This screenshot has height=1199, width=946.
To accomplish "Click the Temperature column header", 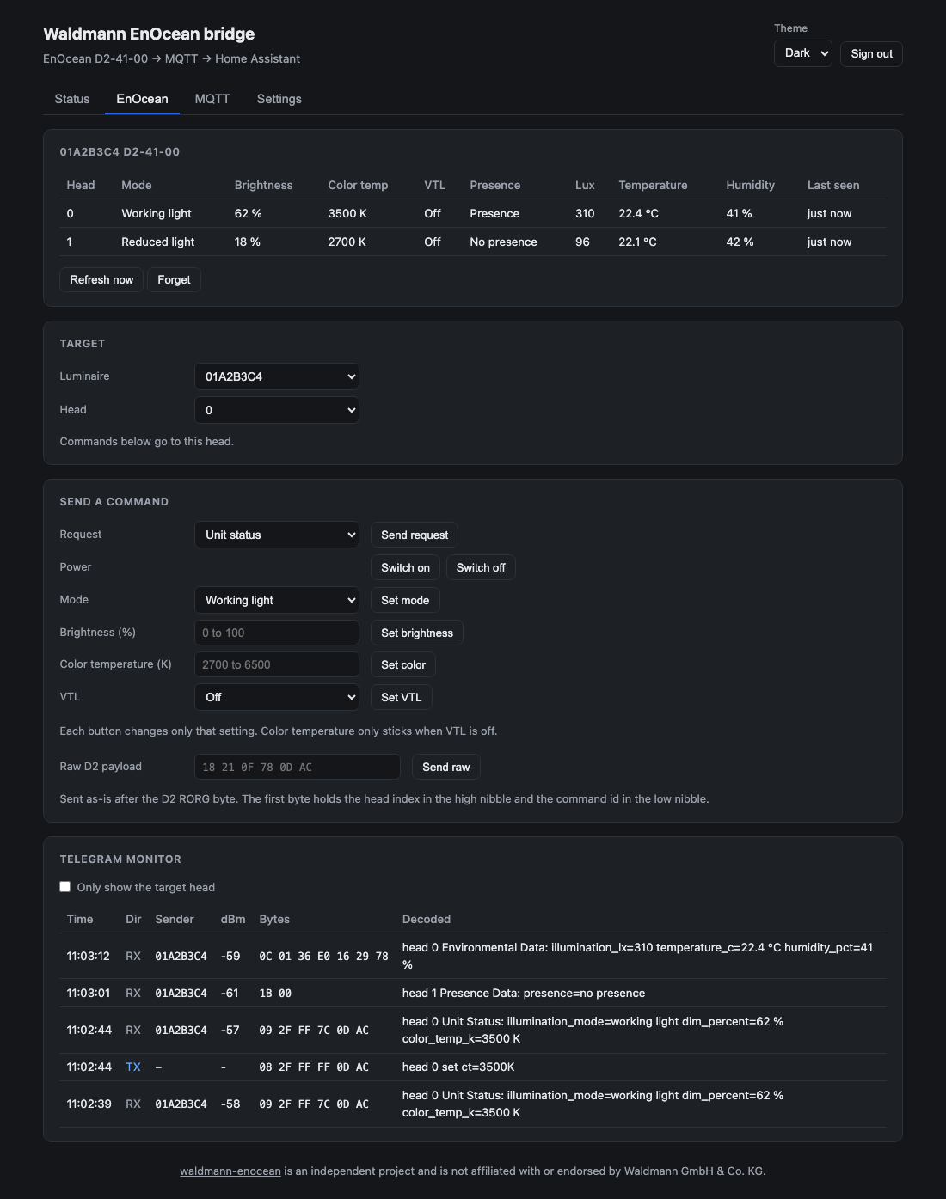I will 653,185.
